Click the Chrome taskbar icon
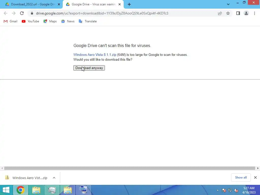 point(21,190)
